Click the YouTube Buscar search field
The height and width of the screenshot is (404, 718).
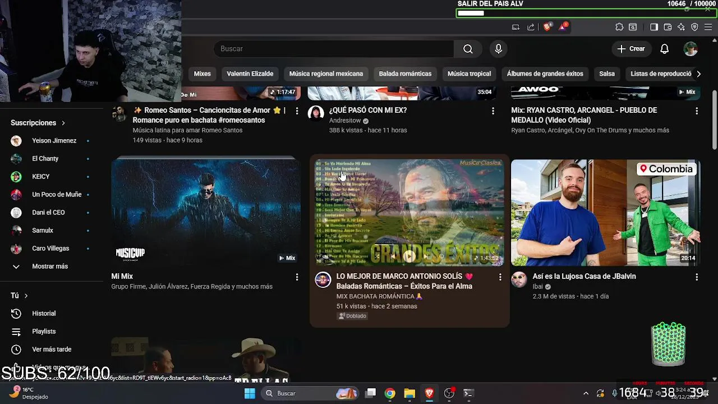334,49
